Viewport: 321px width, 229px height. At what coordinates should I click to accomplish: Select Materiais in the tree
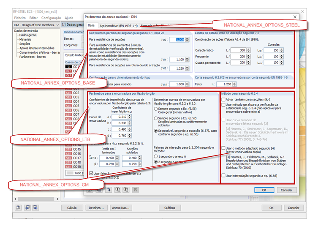click(25, 39)
